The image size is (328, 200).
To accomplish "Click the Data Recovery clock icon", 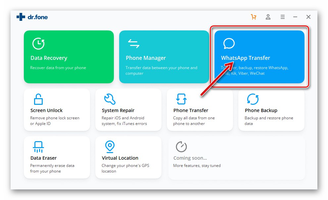I will (38, 43).
